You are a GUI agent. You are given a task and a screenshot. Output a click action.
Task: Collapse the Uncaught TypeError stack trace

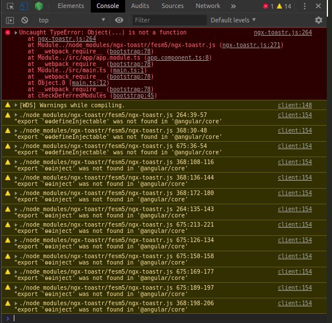pyautogui.click(x=16, y=33)
